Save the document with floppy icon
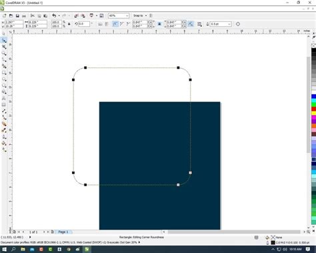This screenshot has height=253, width=316. (17, 16)
